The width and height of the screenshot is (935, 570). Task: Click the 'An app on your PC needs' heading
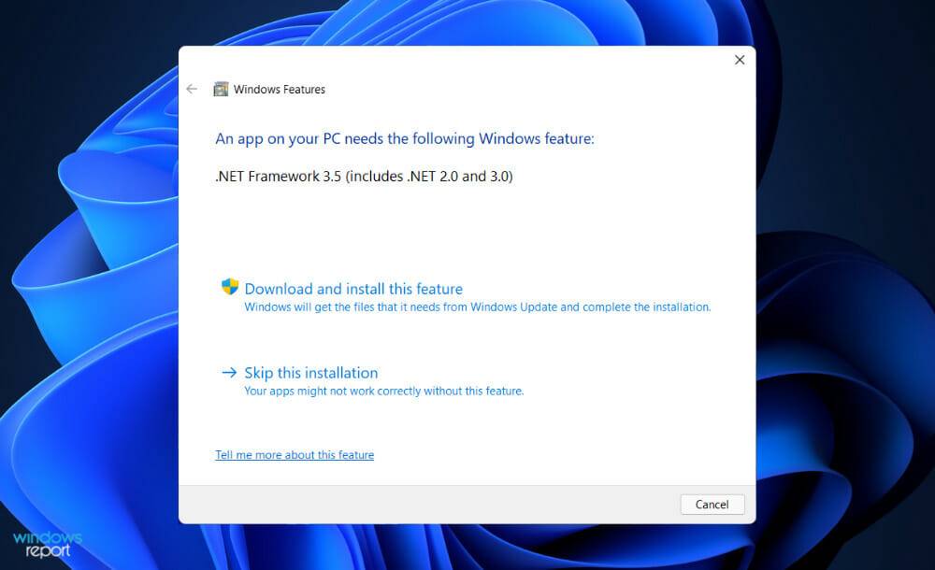click(405, 139)
